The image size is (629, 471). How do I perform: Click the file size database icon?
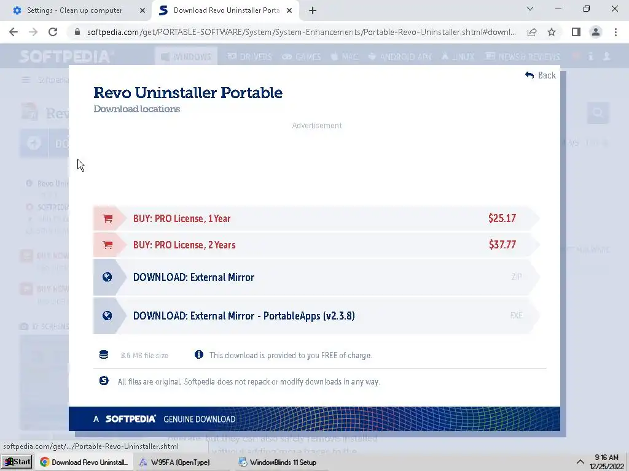click(x=104, y=355)
